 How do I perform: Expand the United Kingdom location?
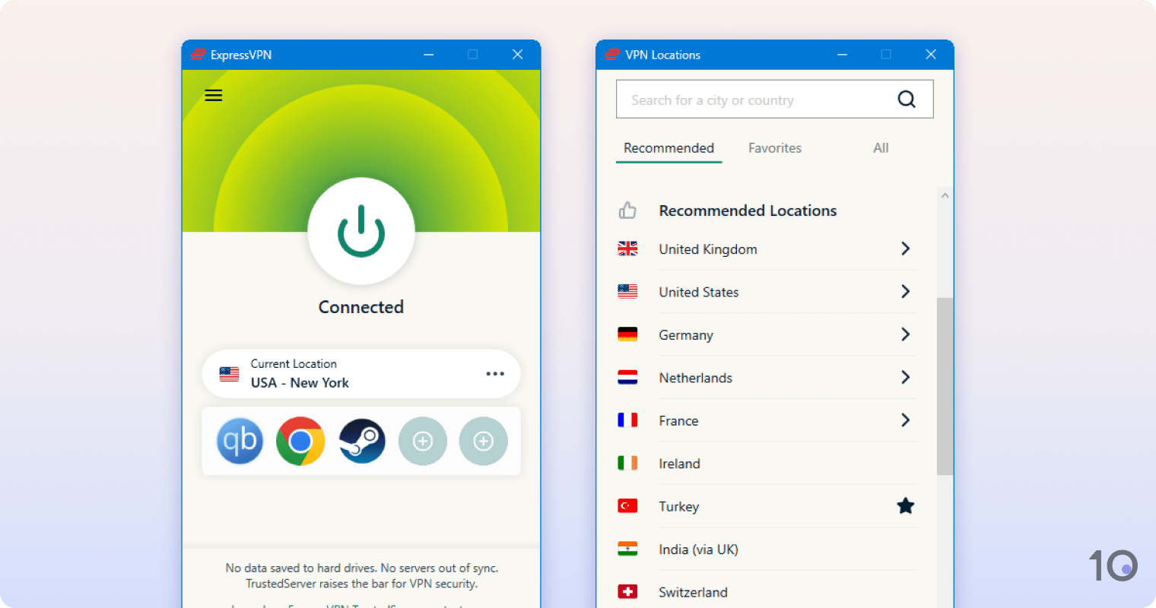coord(905,249)
